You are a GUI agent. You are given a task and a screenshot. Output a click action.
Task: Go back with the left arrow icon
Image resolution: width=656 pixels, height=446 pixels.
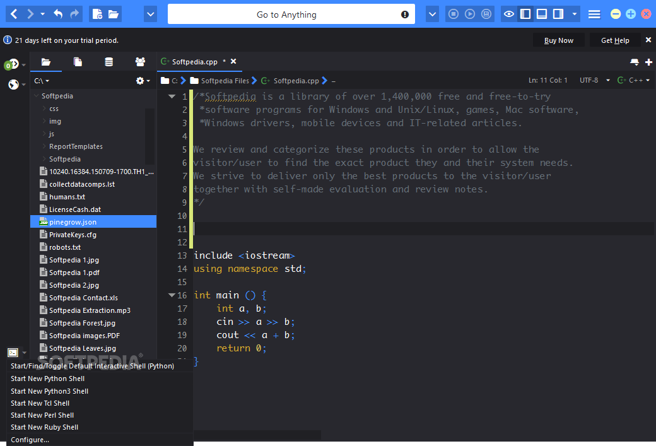click(x=14, y=15)
